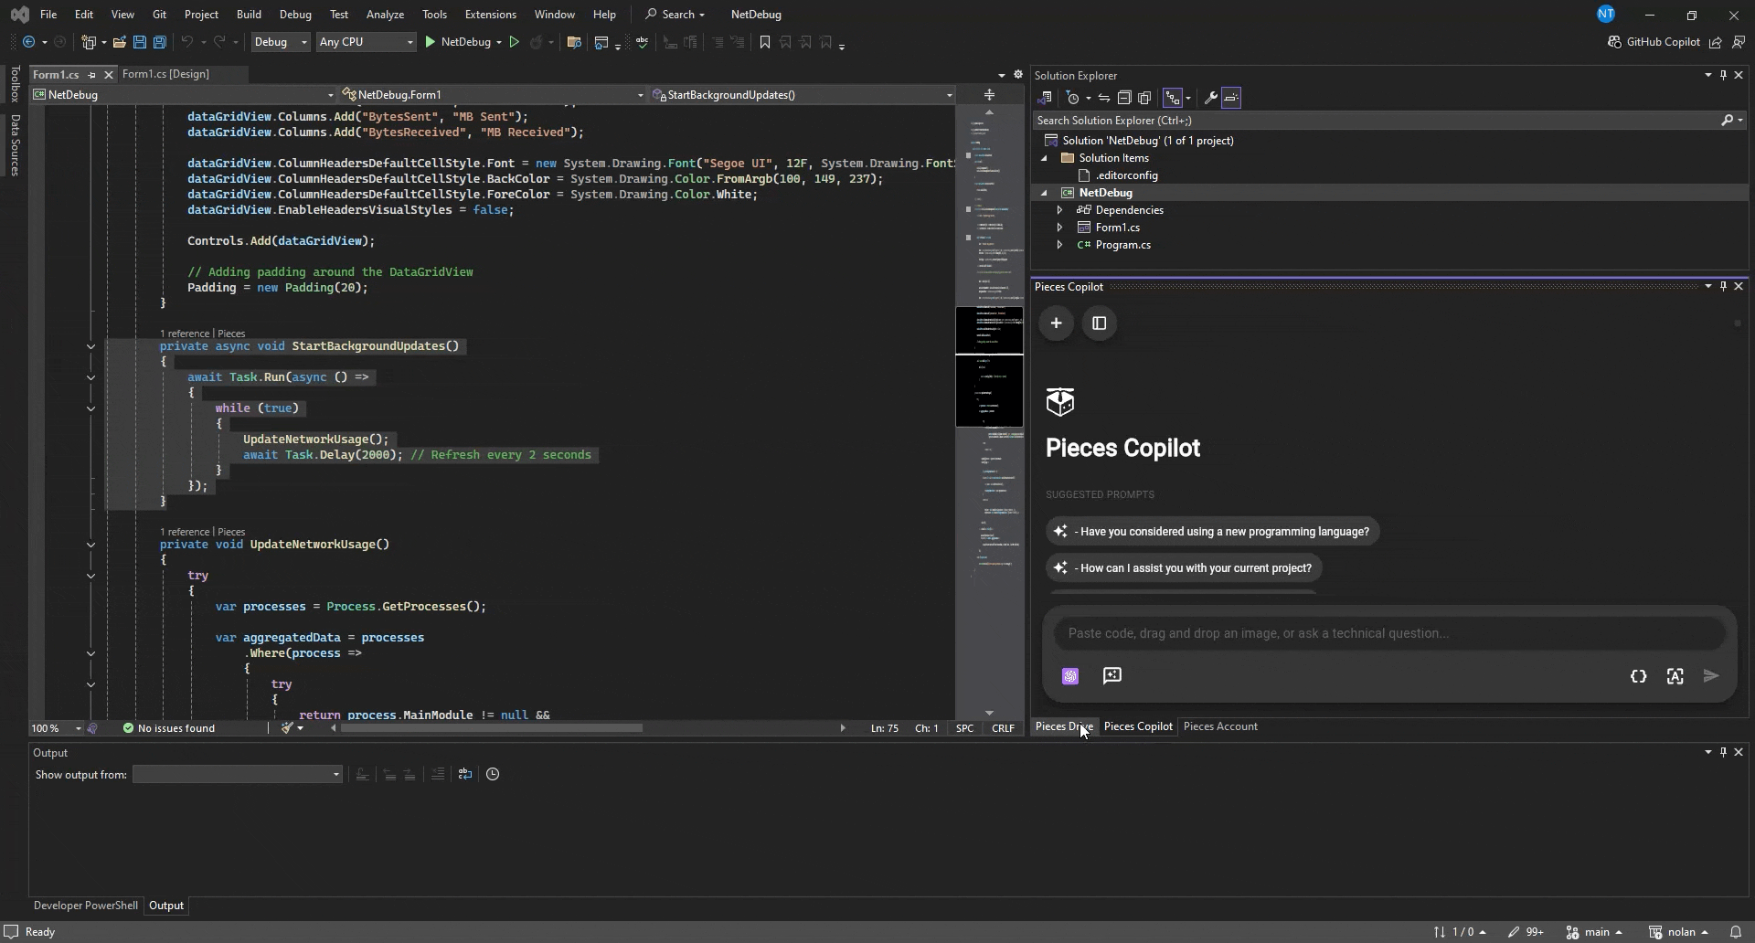Screen dimensions: 1755x943
Task: Click the horizontal scrollbar in code editor
Action: (492, 728)
